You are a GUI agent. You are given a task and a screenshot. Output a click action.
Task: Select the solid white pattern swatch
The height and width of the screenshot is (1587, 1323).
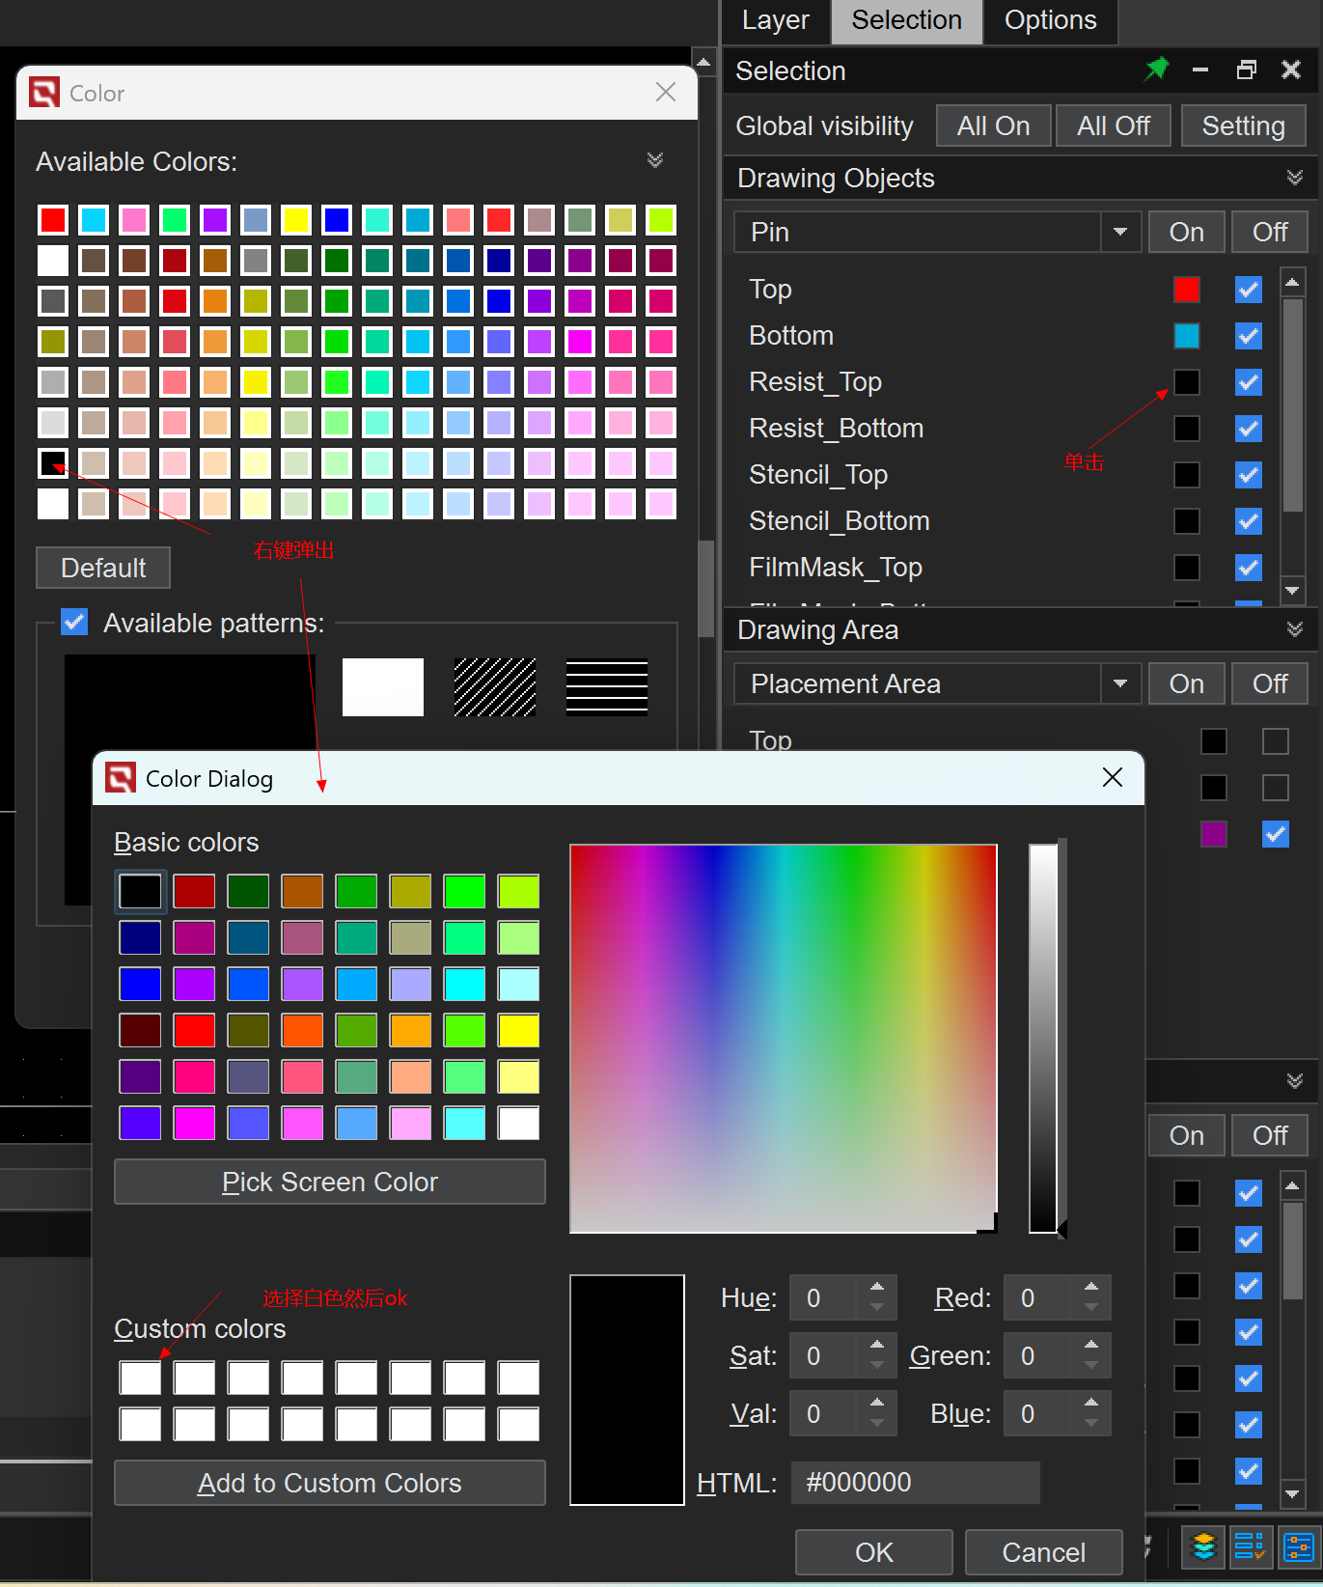(x=383, y=687)
